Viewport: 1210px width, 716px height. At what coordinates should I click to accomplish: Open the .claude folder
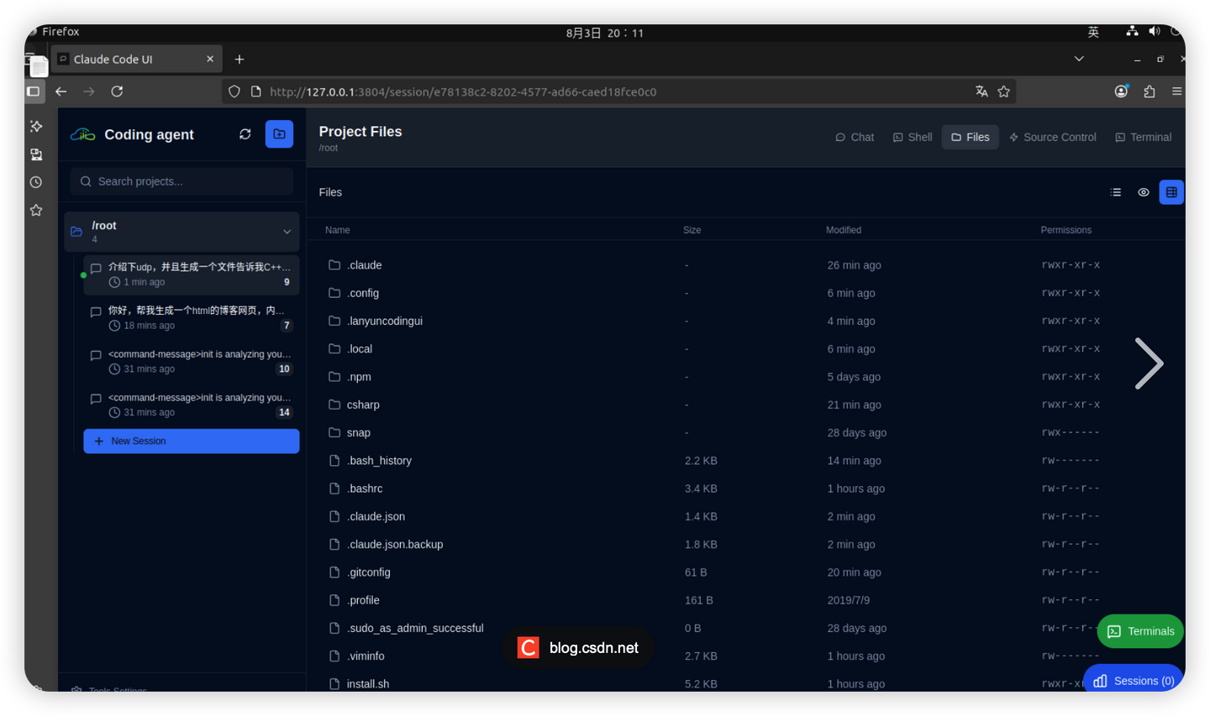[364, 265]
